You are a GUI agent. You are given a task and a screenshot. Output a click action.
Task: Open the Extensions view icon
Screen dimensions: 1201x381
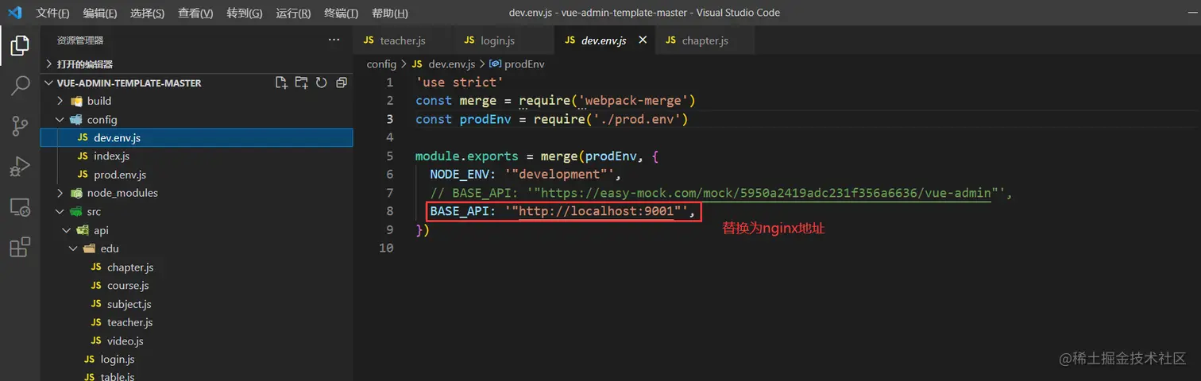[x=20, y=248]
